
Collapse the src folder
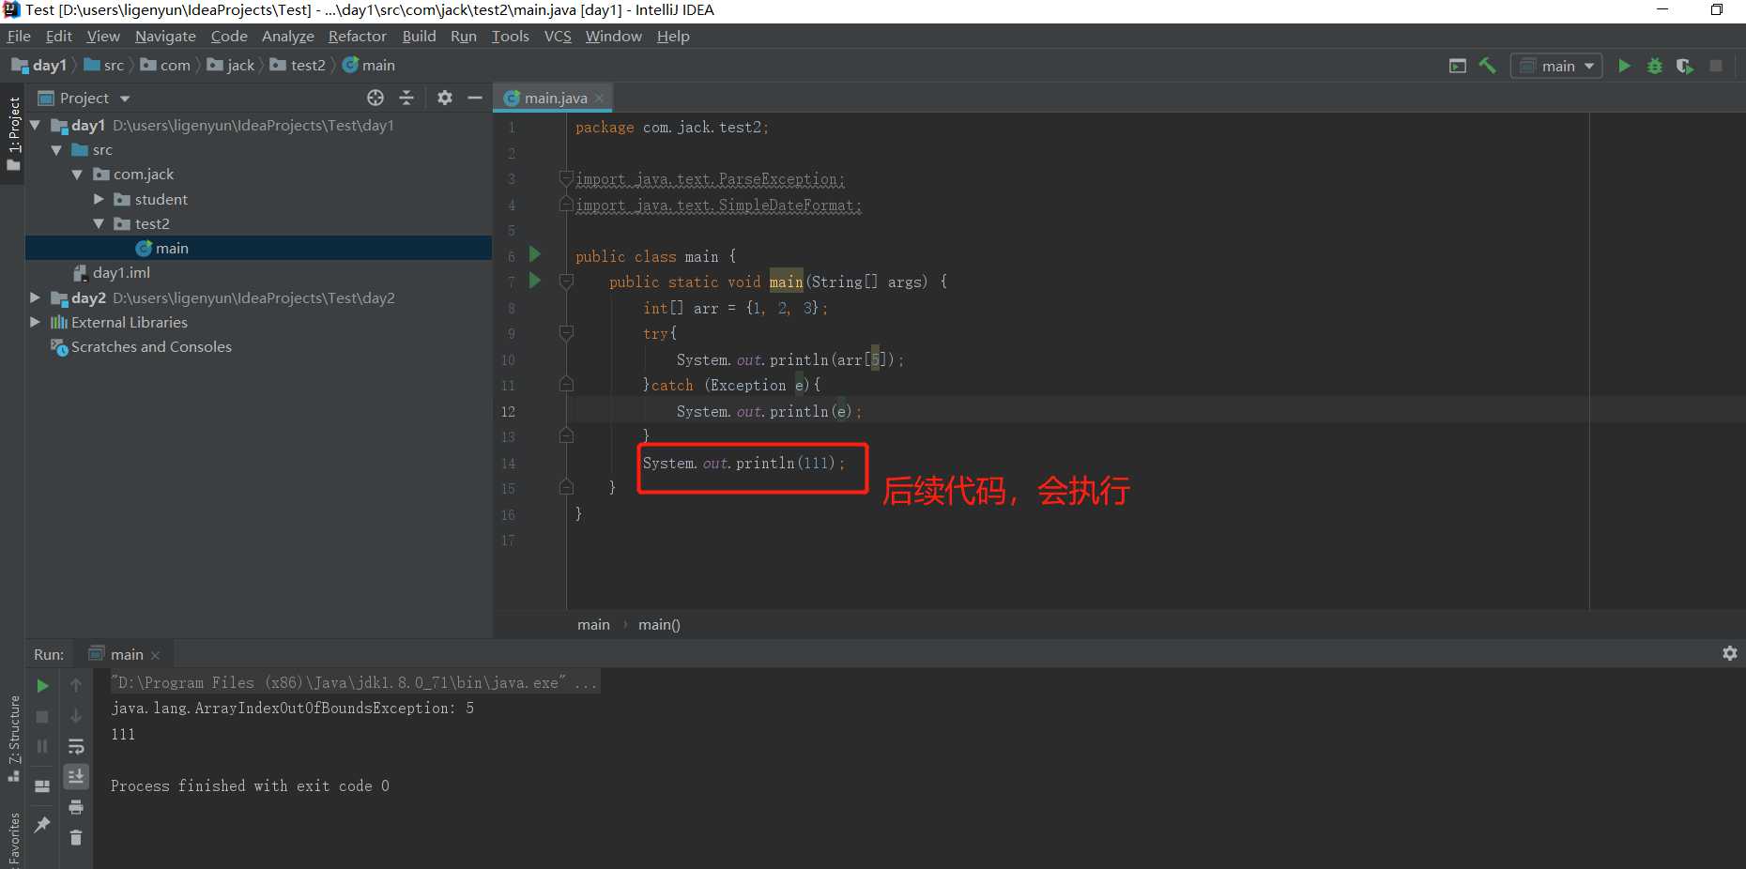[56, 149]
